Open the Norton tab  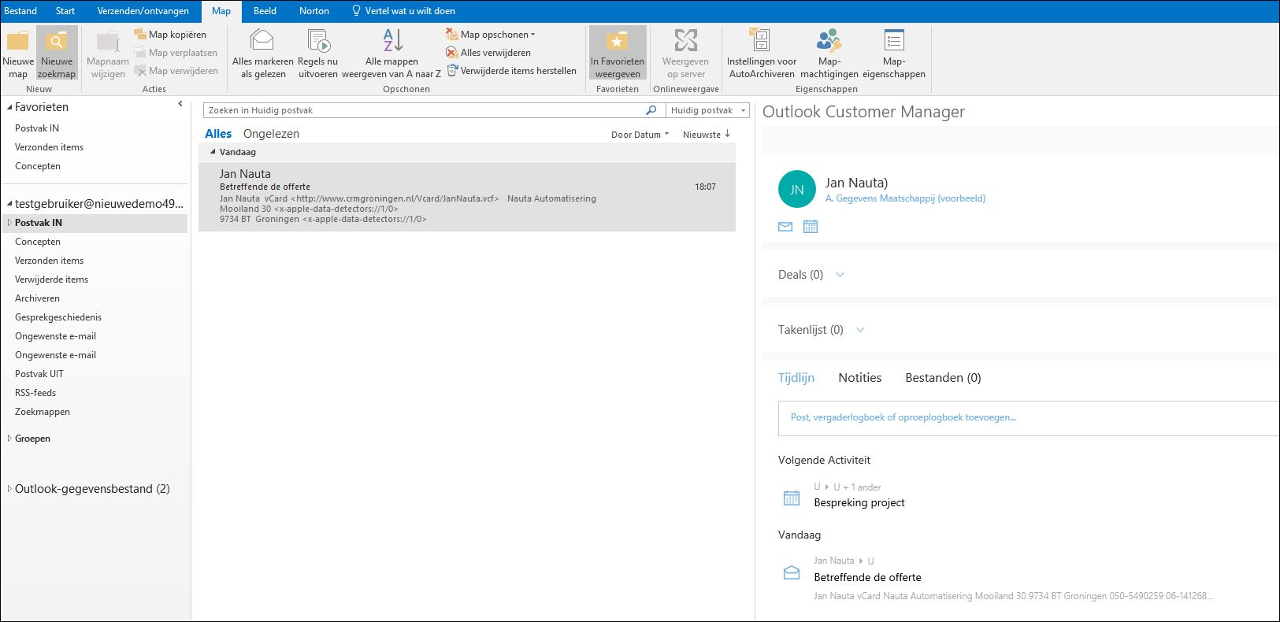(x=314, y=11)
